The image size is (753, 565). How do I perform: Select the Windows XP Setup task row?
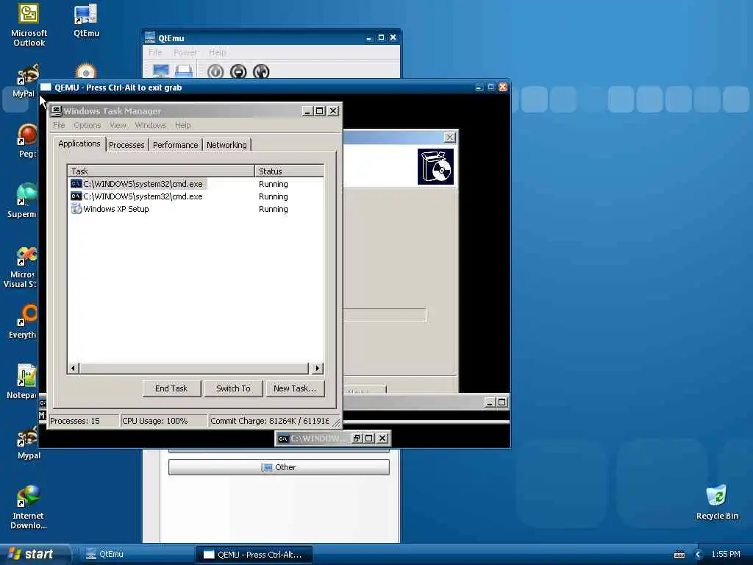tap(196, 209)
